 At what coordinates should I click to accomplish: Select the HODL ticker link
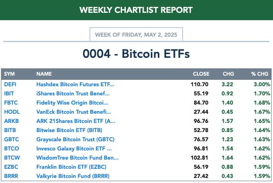(x=12, y=112)
